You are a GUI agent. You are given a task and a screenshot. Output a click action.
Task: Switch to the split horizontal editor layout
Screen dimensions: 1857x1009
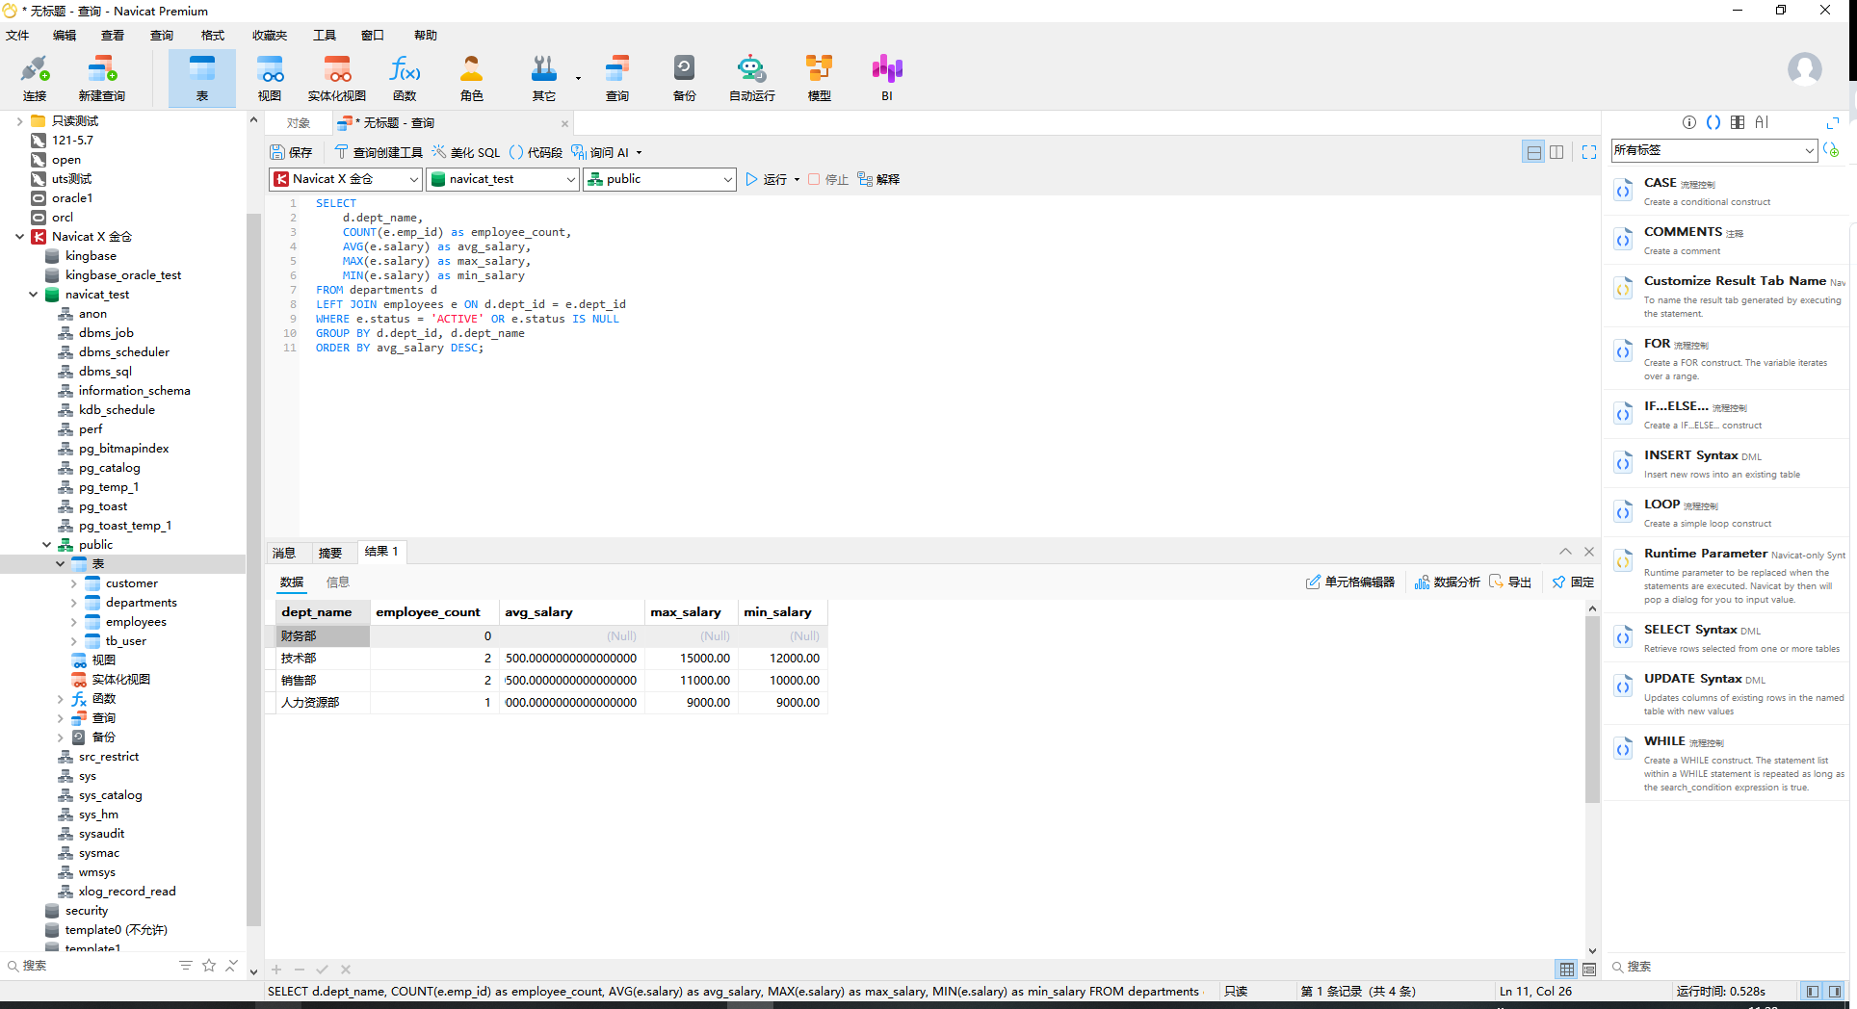pyautogui.click(x=1533, y=152)
